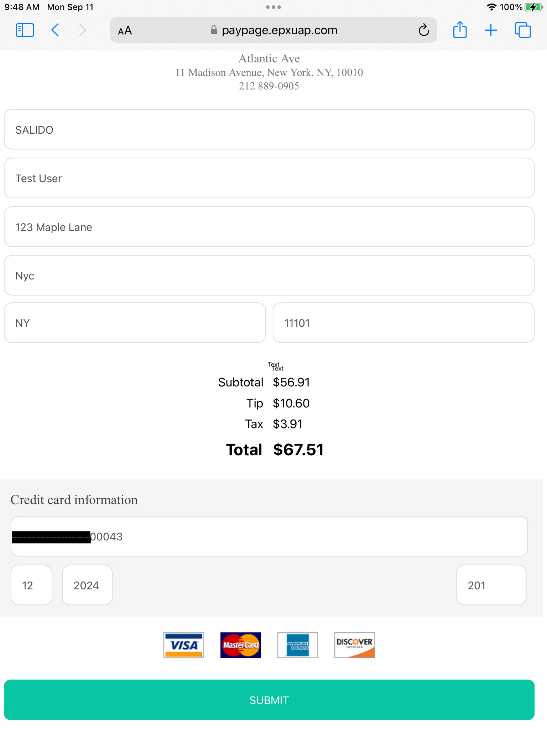Select the MasterCard logo
The width and height of the screenshot is (547, 730).
pos(240,645)
